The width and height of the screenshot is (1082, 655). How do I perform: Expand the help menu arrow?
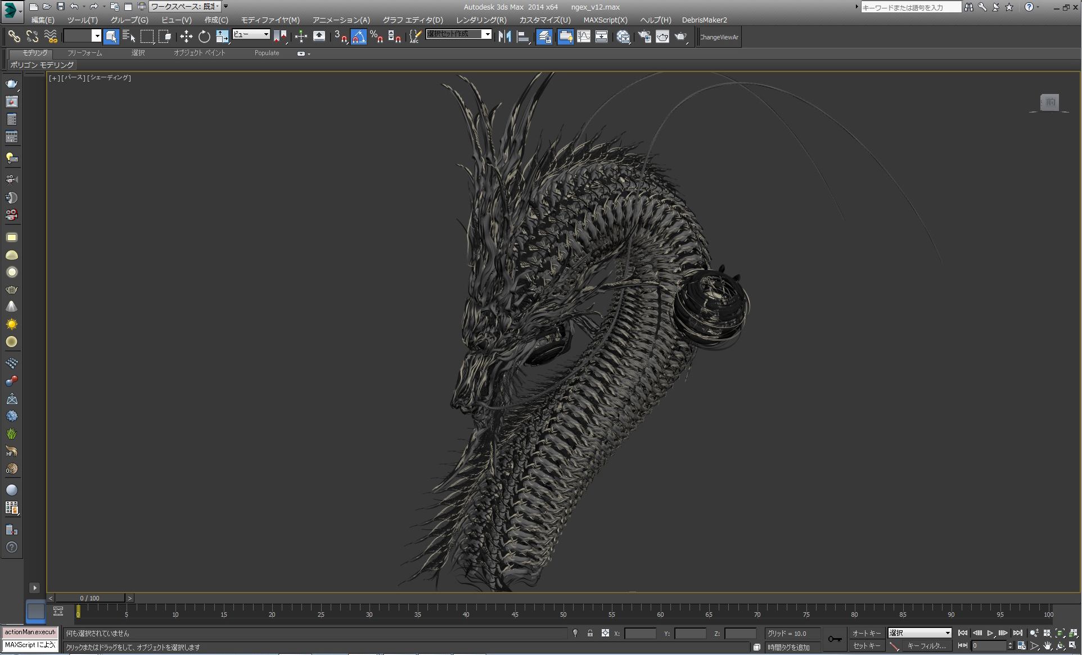tap(1038, 7)
